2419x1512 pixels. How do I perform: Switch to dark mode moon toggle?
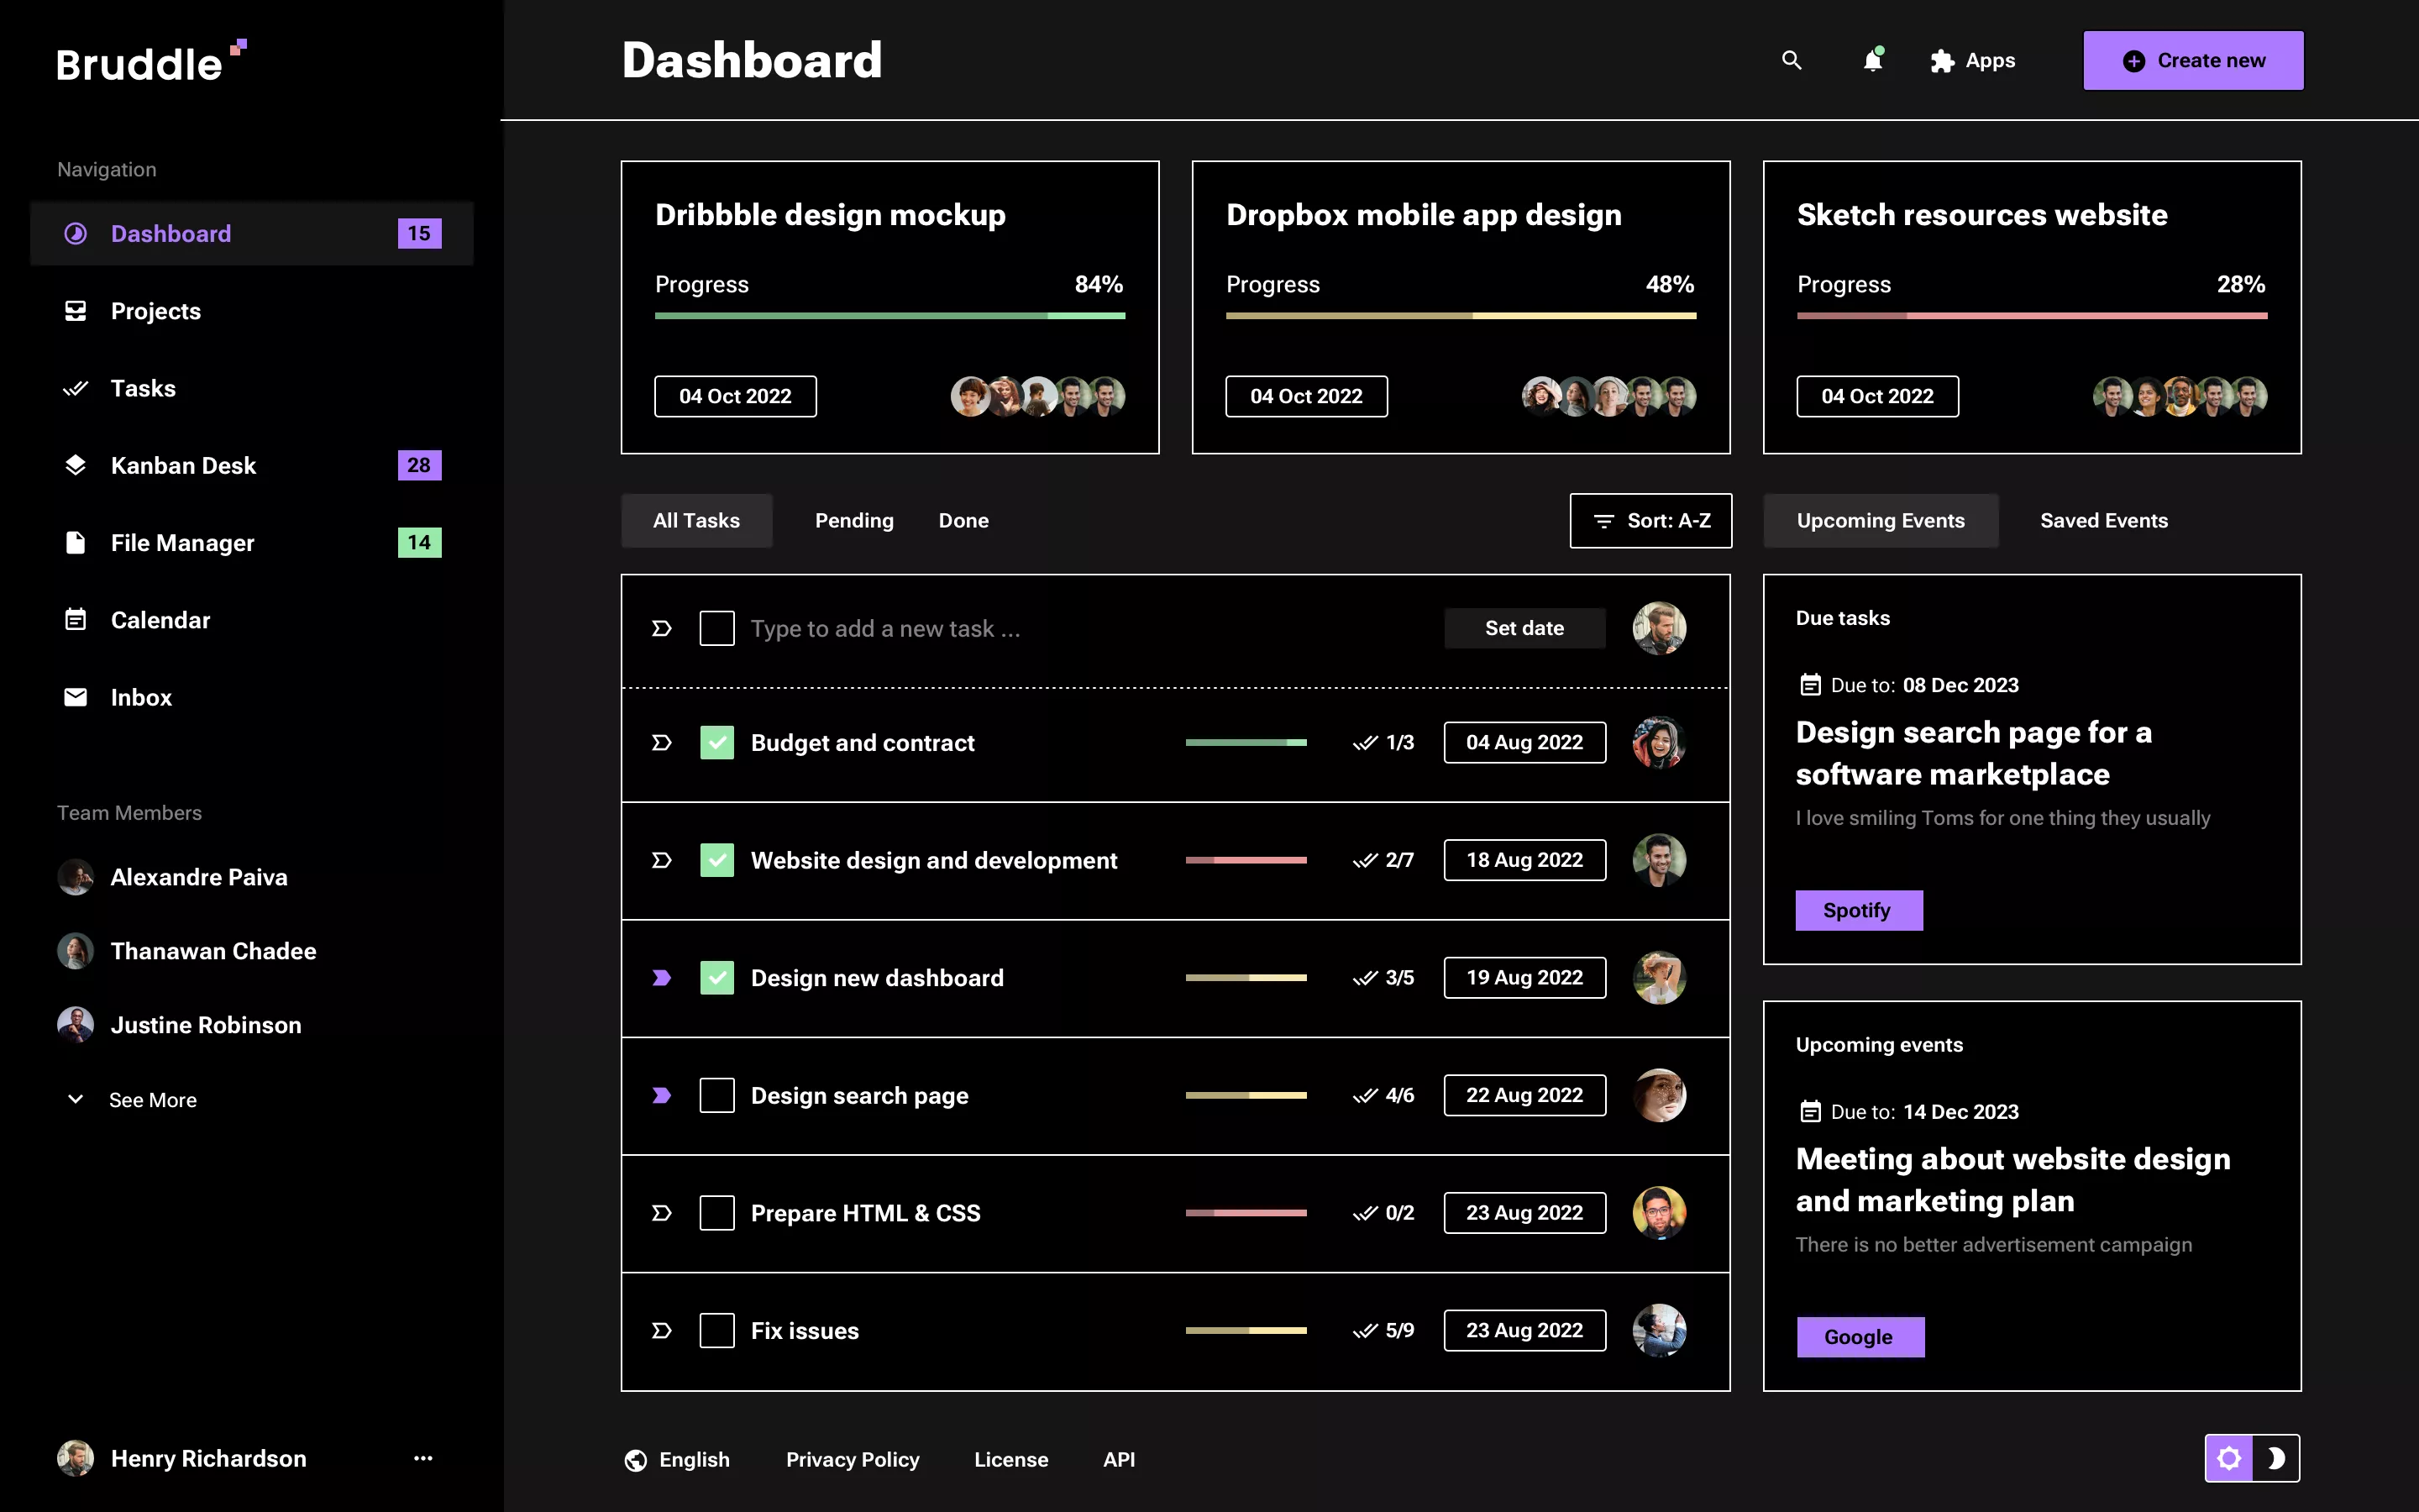coord(2276,1458)
